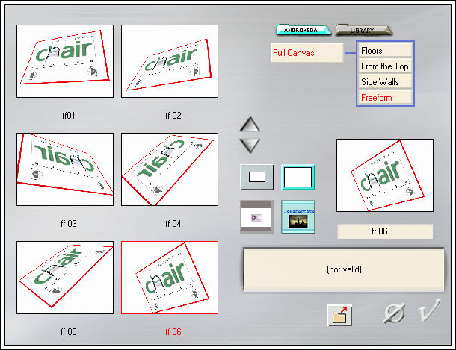Select the ff01 perspective preset thumbnail
Screen dimensions: 456x350
(x=65, y=61)
